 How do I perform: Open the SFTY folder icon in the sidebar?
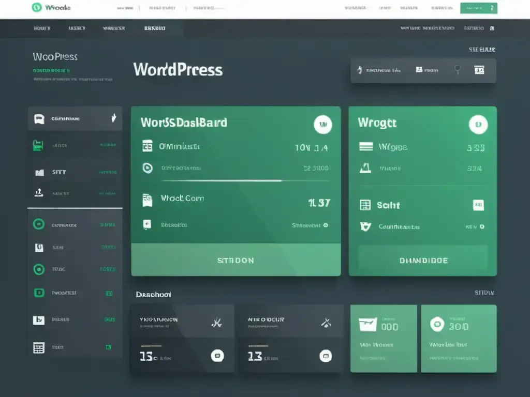[x=39, y=173]
